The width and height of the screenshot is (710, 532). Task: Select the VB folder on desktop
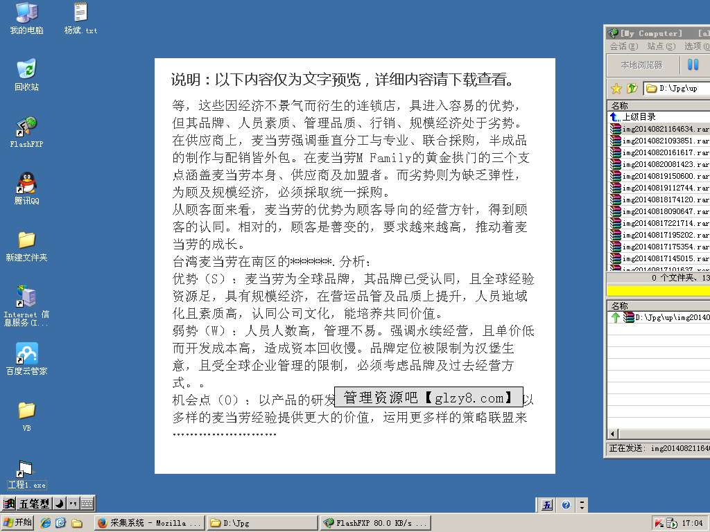(27, 416)
